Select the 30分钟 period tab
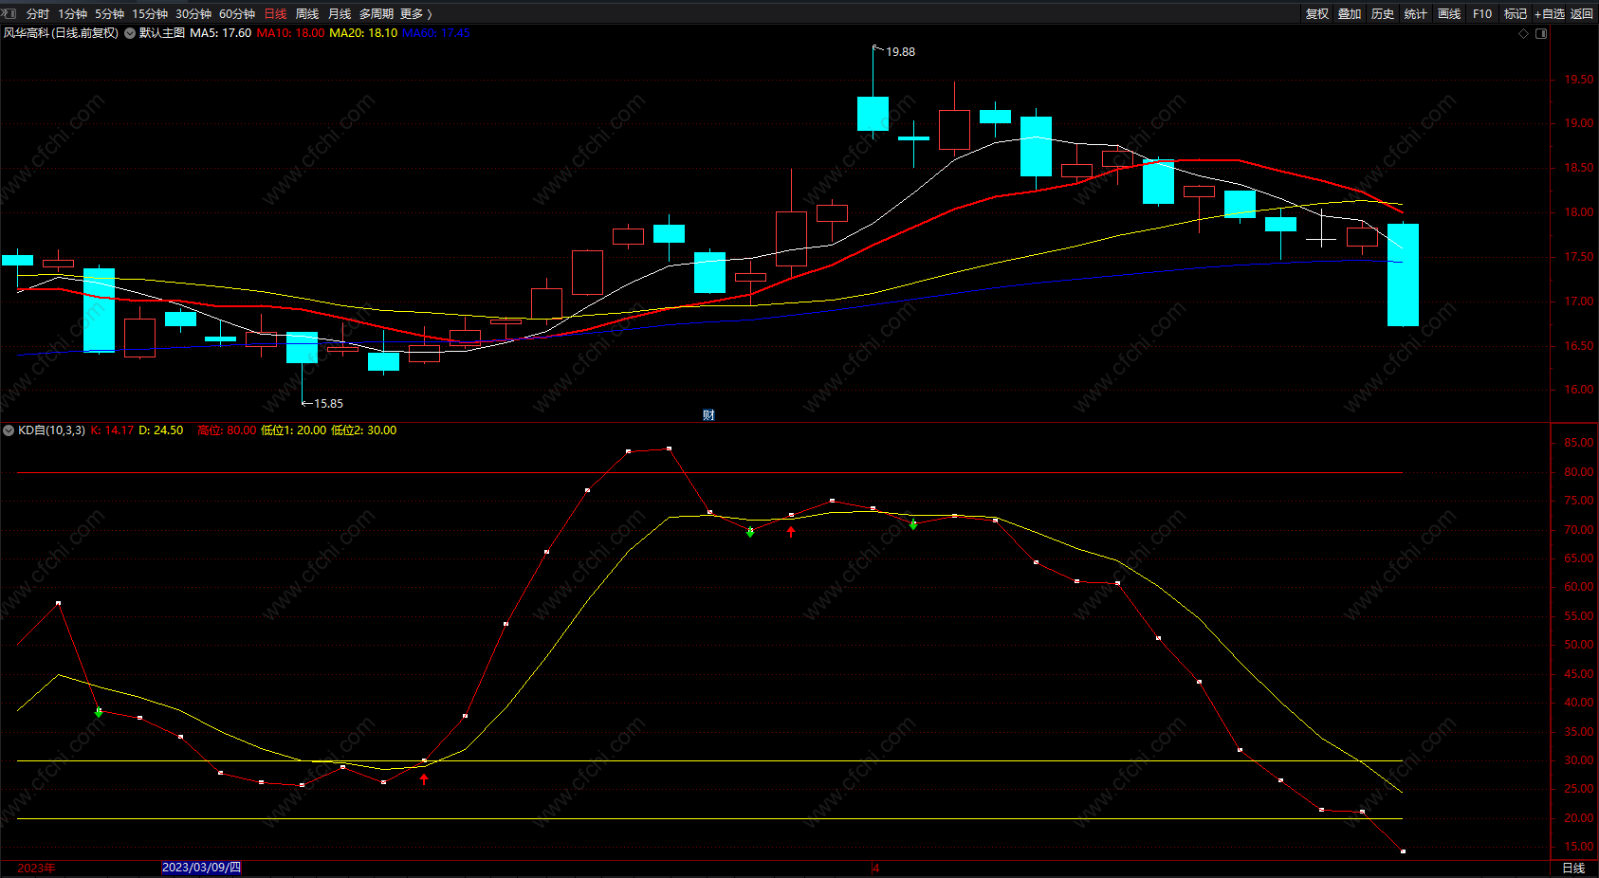This screenshot has height=878, width=1599. [x=193, y=14]
